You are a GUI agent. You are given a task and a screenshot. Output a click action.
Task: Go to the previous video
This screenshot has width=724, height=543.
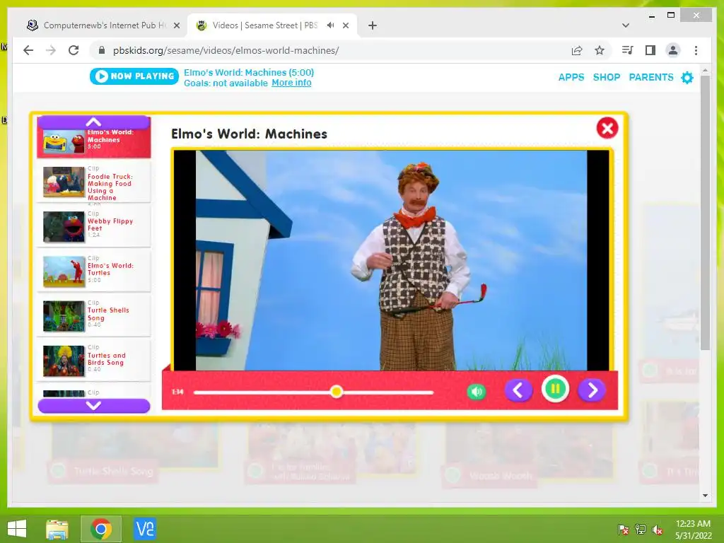(x=518, y=390)
